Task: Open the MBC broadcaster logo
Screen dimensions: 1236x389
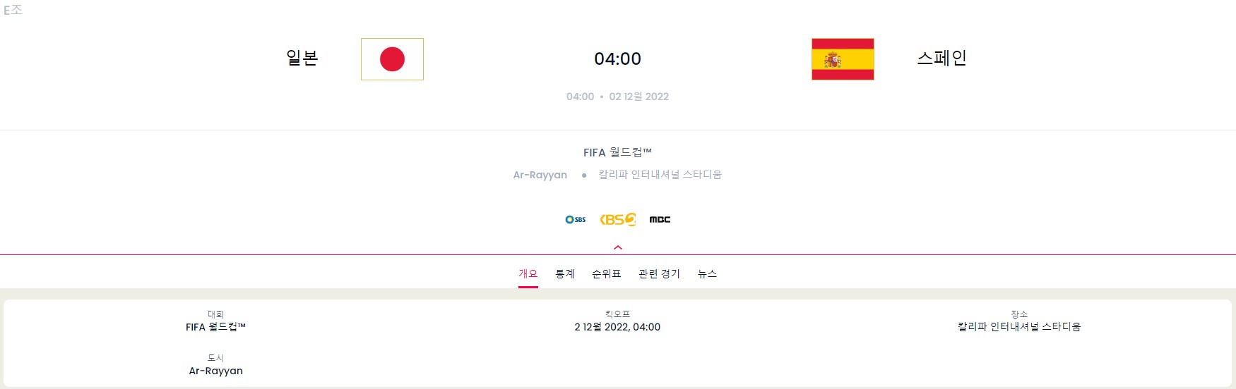Action: (x=660, y=219)
